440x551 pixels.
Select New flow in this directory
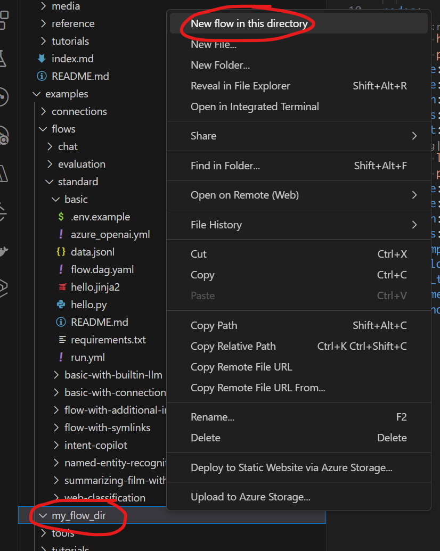(249, 23)
